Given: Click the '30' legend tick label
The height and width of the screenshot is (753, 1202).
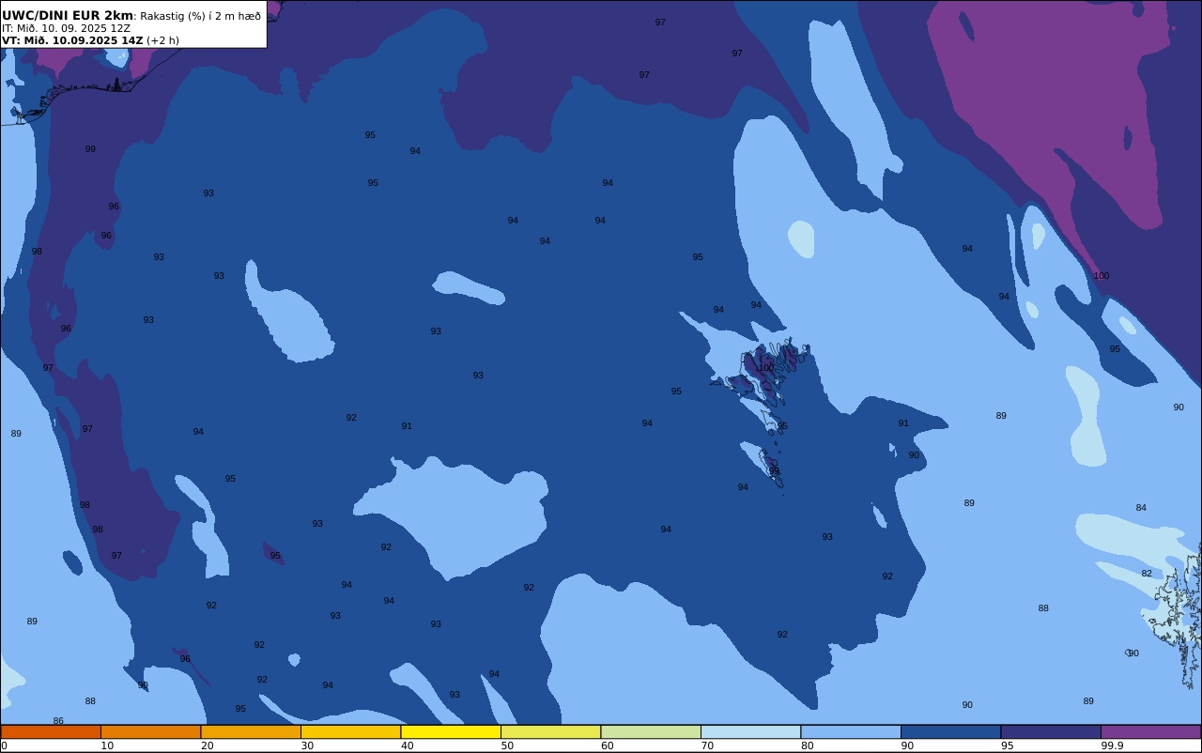Looking at the screenshot, I should [307, 745].
